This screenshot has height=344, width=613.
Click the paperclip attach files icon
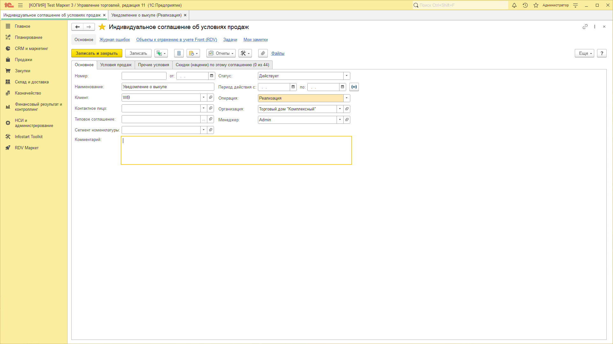pyautogui.click(x=263, y=53)
